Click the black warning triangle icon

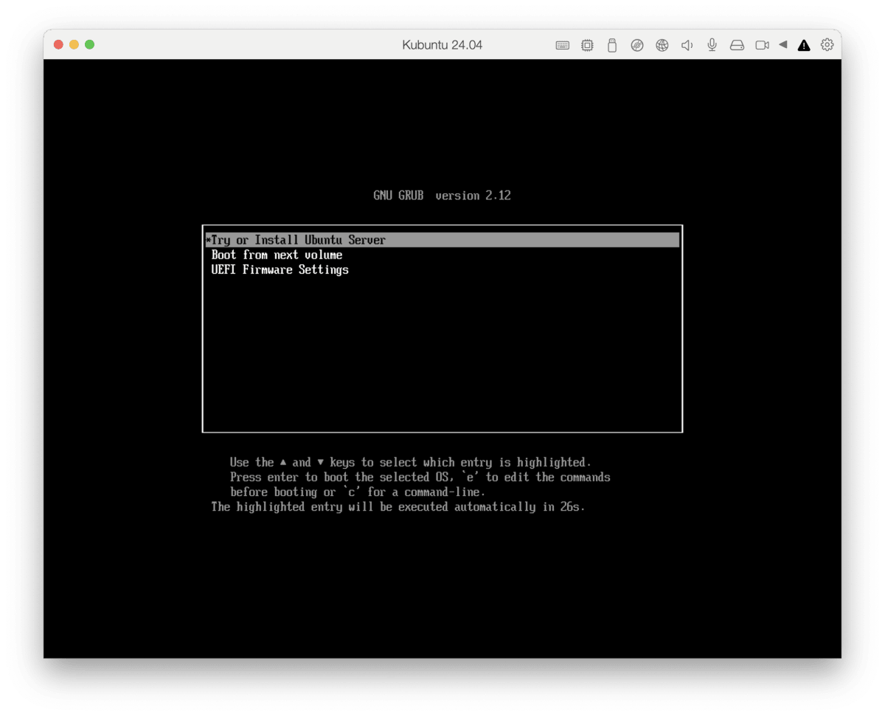804,45
